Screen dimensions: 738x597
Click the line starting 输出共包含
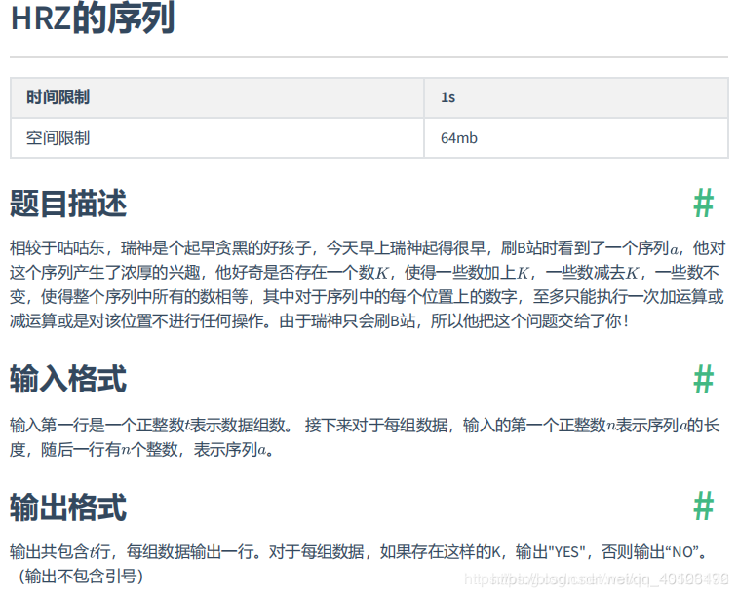coord(358,551)
